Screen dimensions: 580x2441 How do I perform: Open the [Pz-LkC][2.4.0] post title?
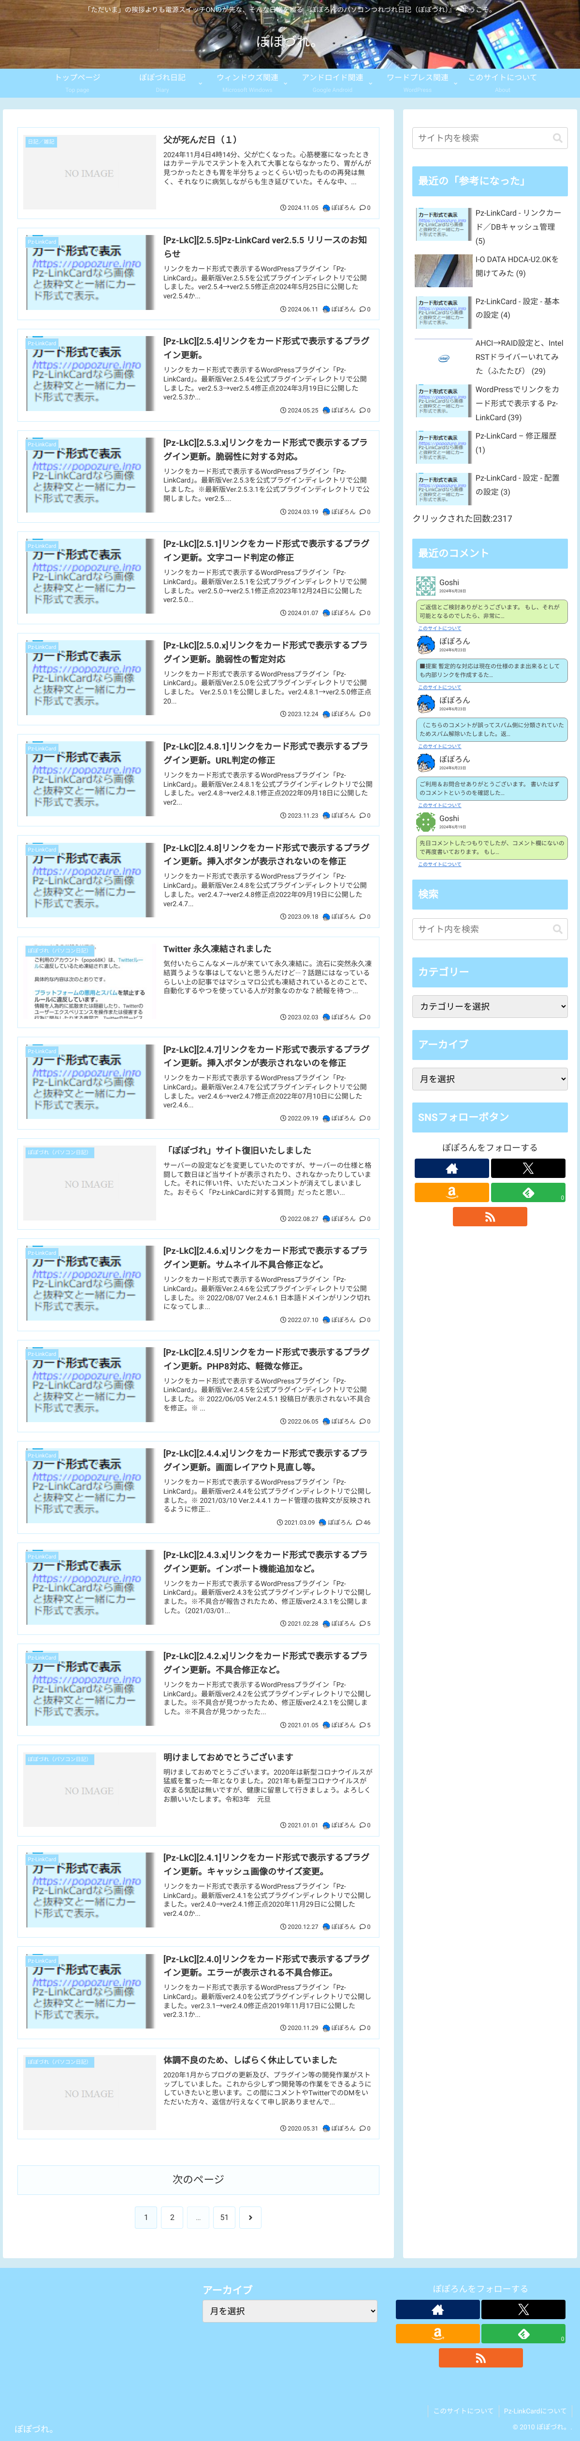[266, 1965]
